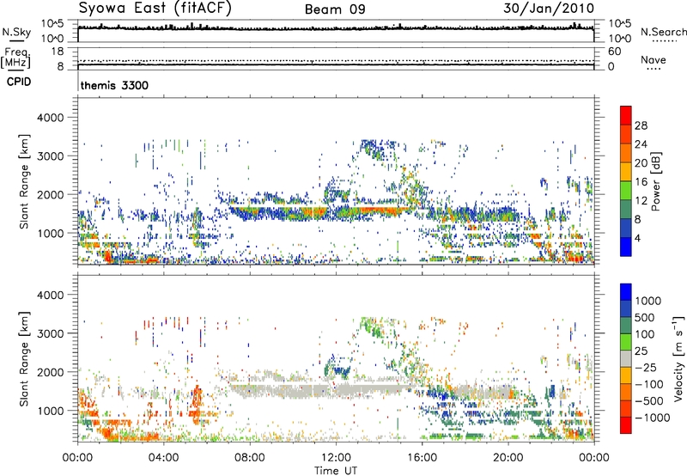The height and width of the screenshot is (476, 687).
Task: Click the '-1000' velocity colorbar value
Action: [652, 418]
